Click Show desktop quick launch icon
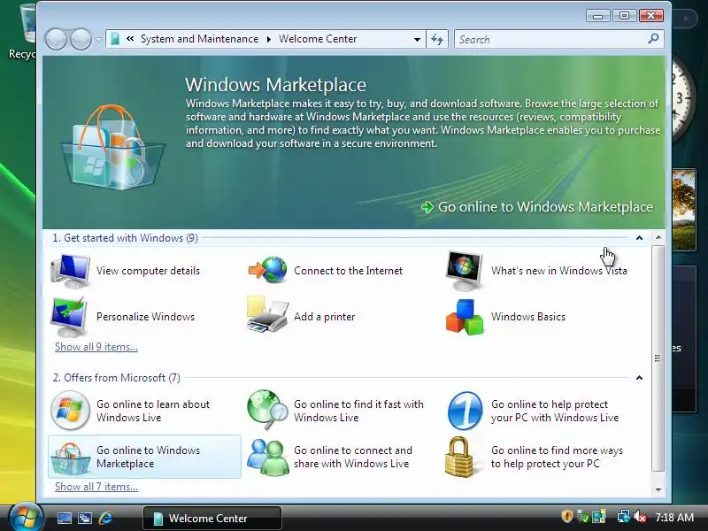 64,518
